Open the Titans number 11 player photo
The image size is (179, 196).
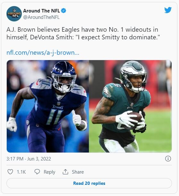pos(48,106)
